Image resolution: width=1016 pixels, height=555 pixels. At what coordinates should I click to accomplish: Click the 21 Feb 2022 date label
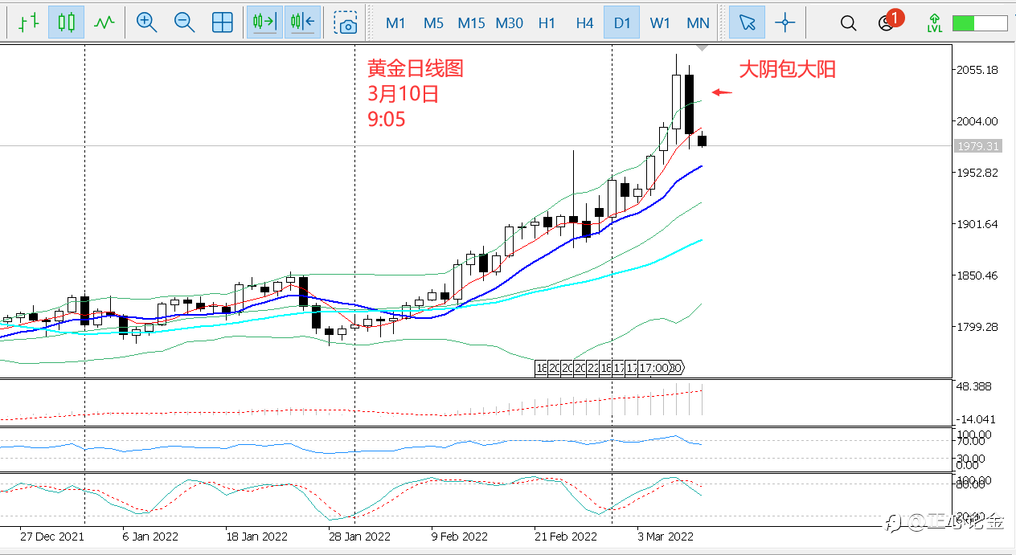point(567,536)
